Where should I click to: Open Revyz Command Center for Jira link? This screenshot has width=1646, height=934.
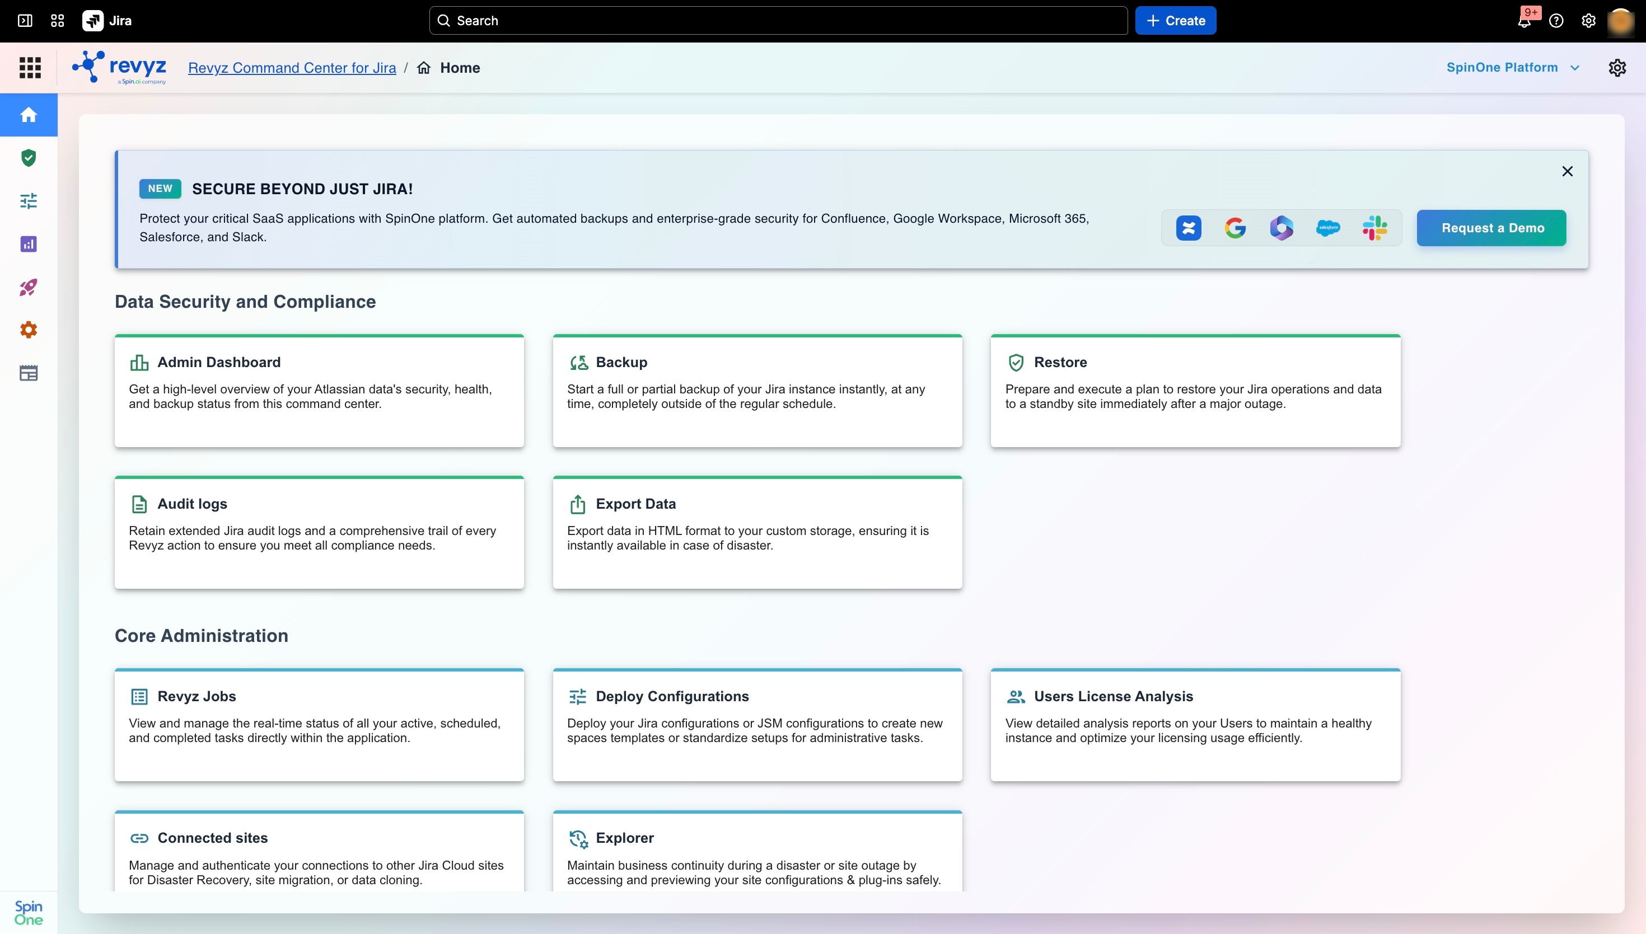click(292, 67)
